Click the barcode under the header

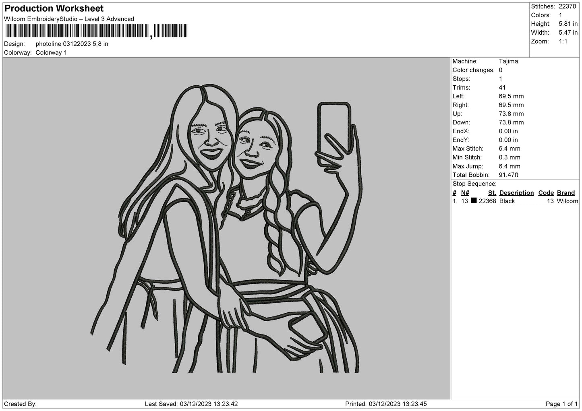point(97,31)
